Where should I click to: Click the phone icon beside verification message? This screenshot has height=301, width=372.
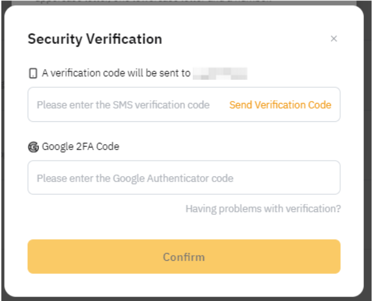coord(33,73)
